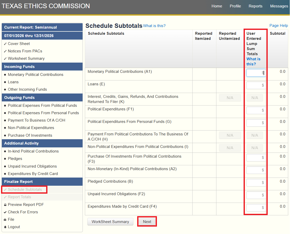Click the printer icon beside Preview Report PDF
Screen dimensions: 290x234
pyautogui.click(x=5, y=205)
